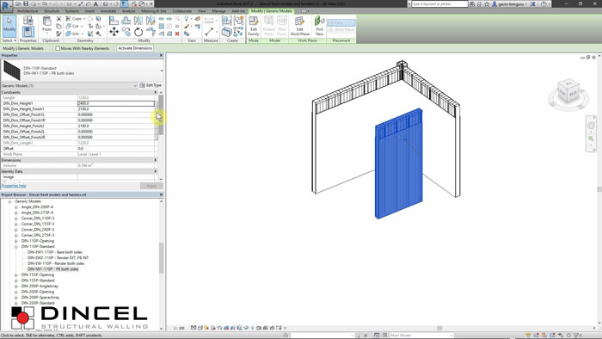The height and width of the screenshot is (339, 602).
Task: Close the Project Browser panel
Action: (x=162, y=195)
